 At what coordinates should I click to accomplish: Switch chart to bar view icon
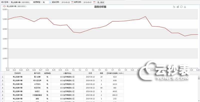tap(178, 7)
